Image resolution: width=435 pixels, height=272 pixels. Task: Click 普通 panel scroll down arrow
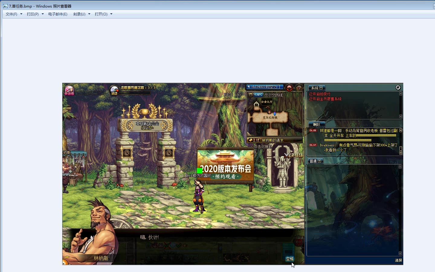tap(400, 253)
